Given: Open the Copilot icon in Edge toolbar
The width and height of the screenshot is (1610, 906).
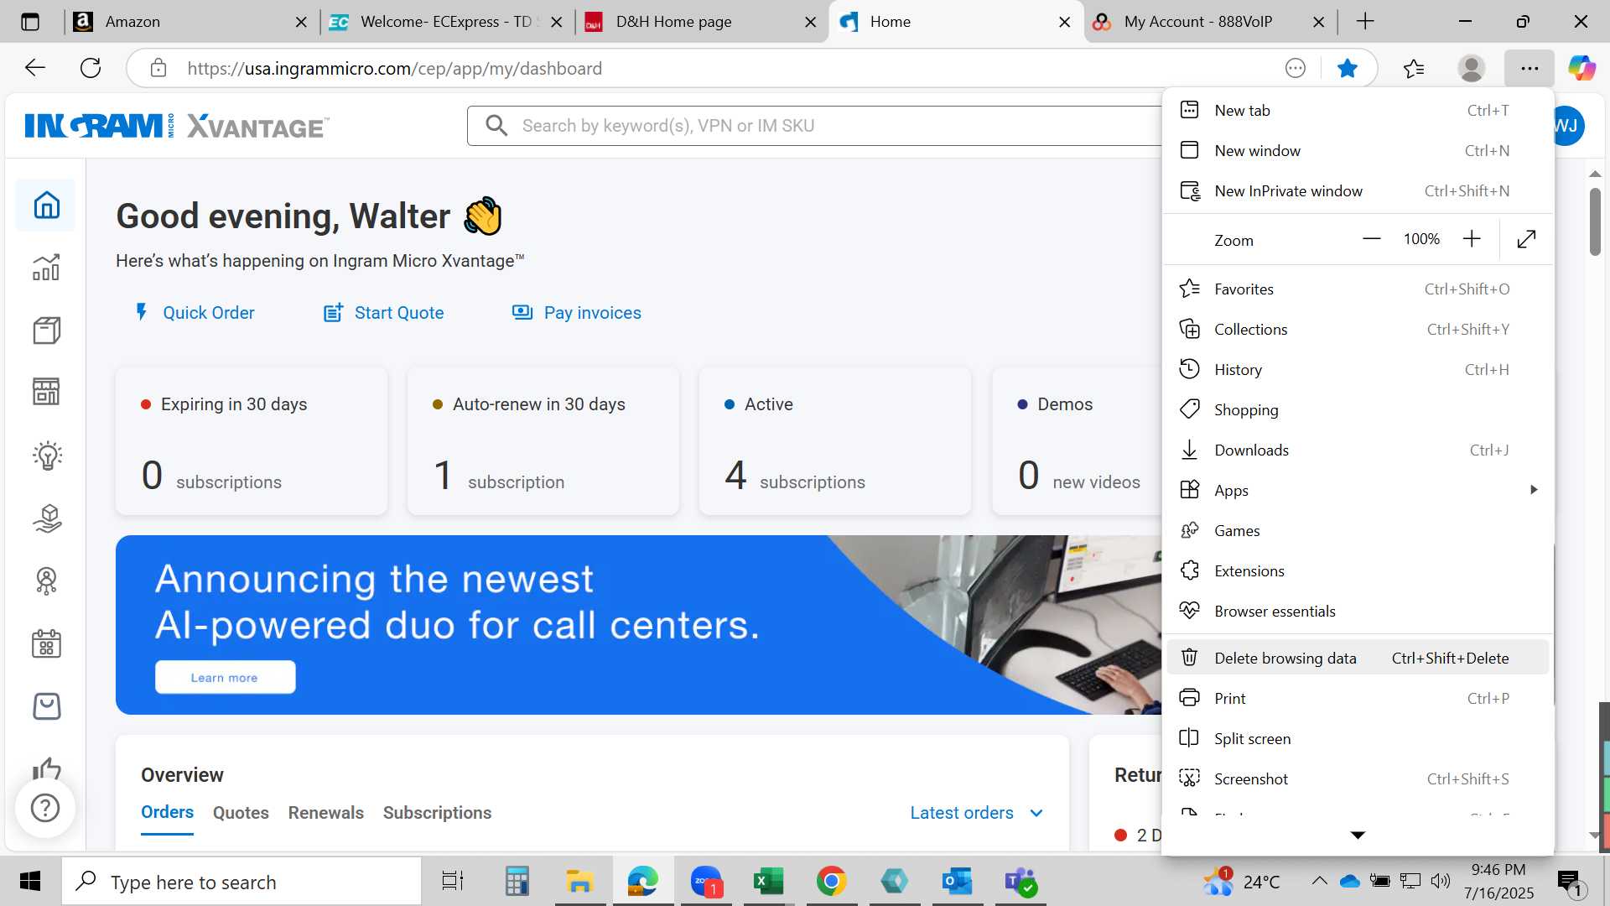Looking at the screenshot, I should tap(1582, 68).
